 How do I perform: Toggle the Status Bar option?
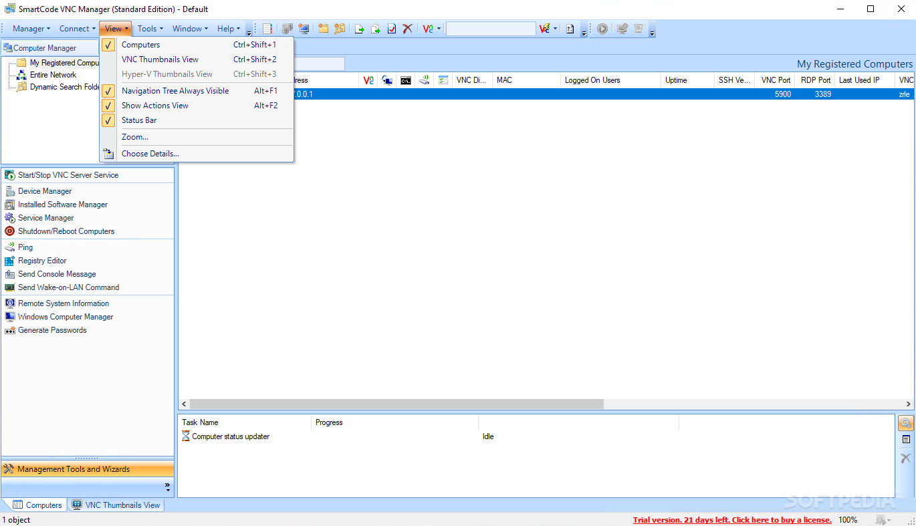click(x=198, y=120)
